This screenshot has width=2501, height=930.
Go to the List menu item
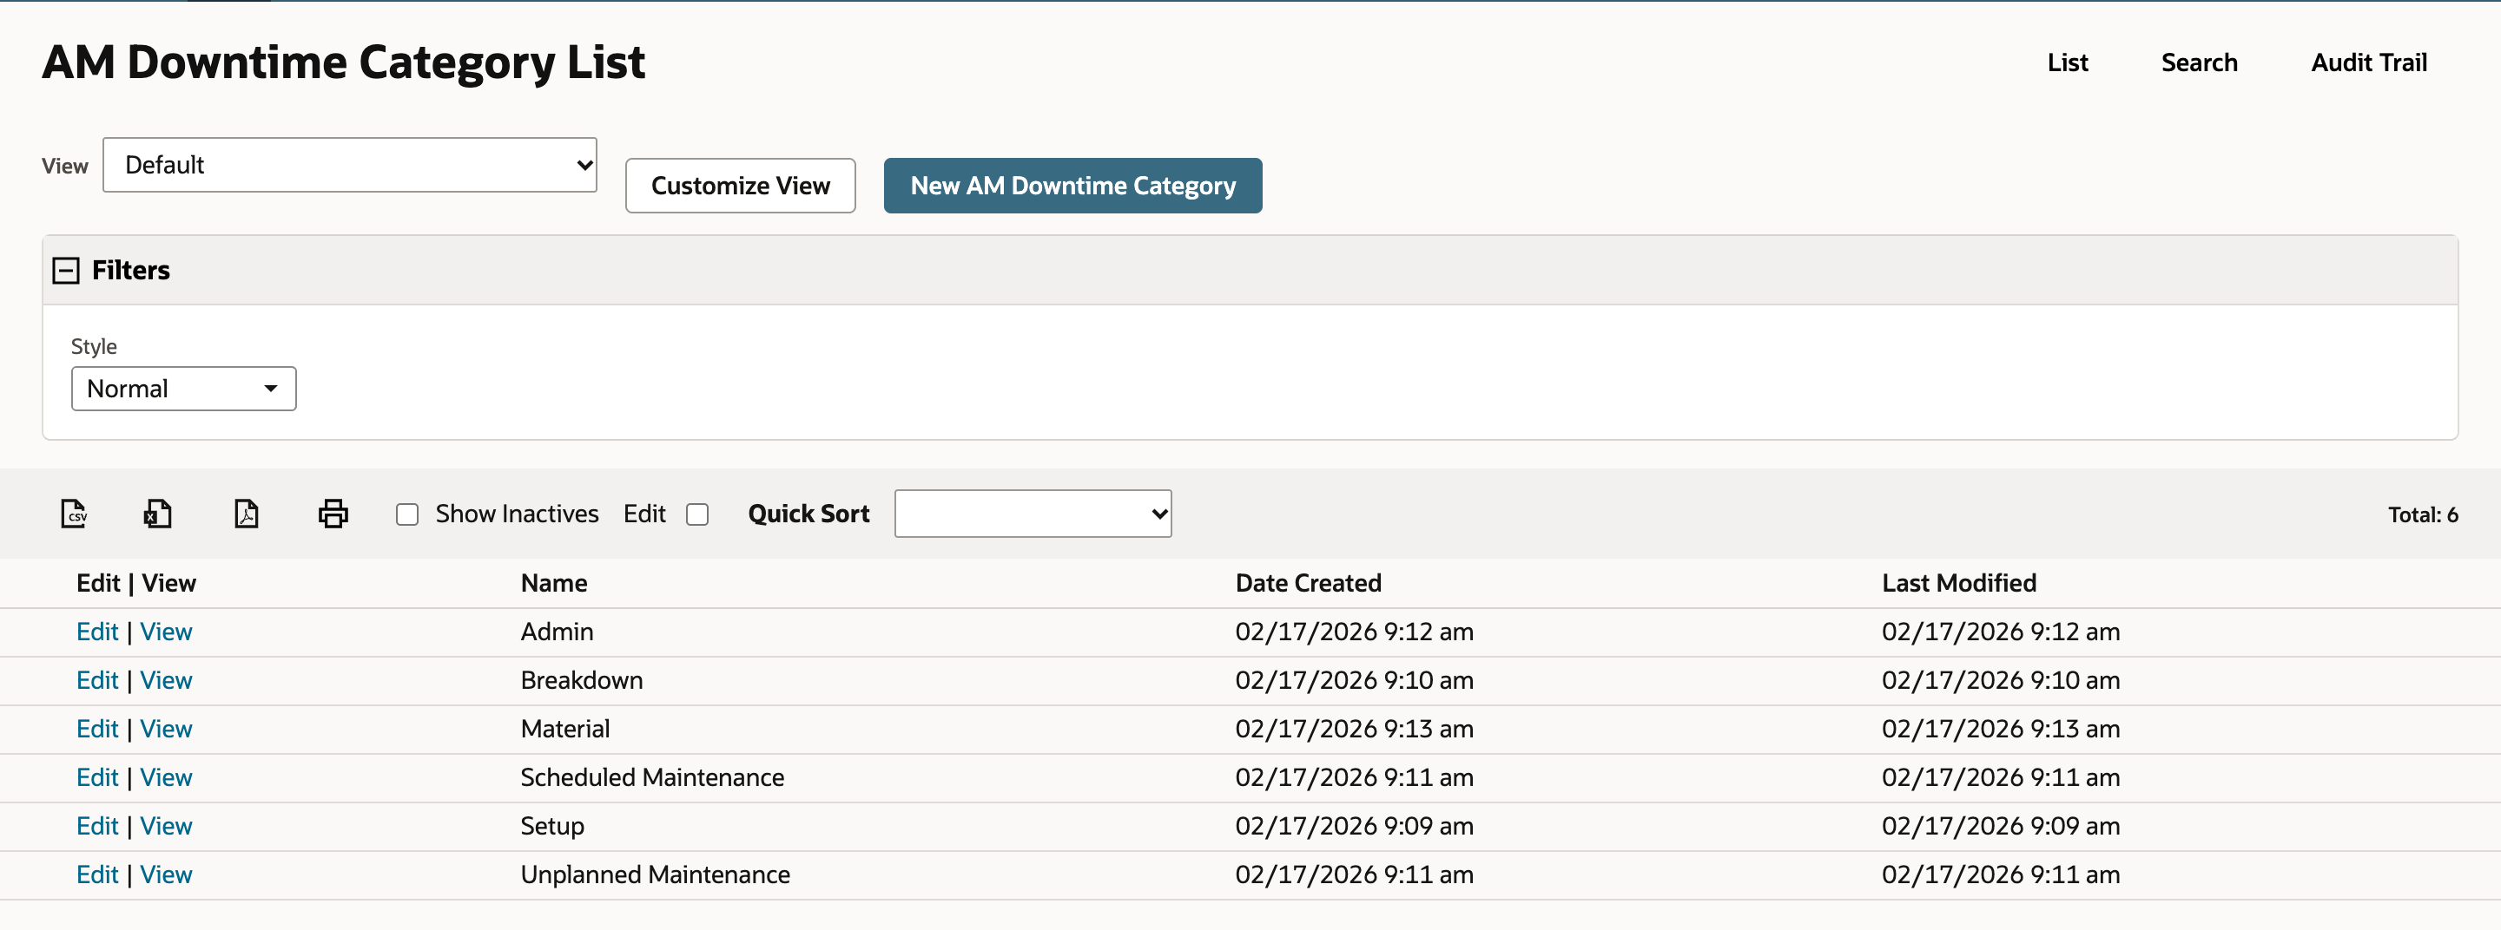point(2067,63)
